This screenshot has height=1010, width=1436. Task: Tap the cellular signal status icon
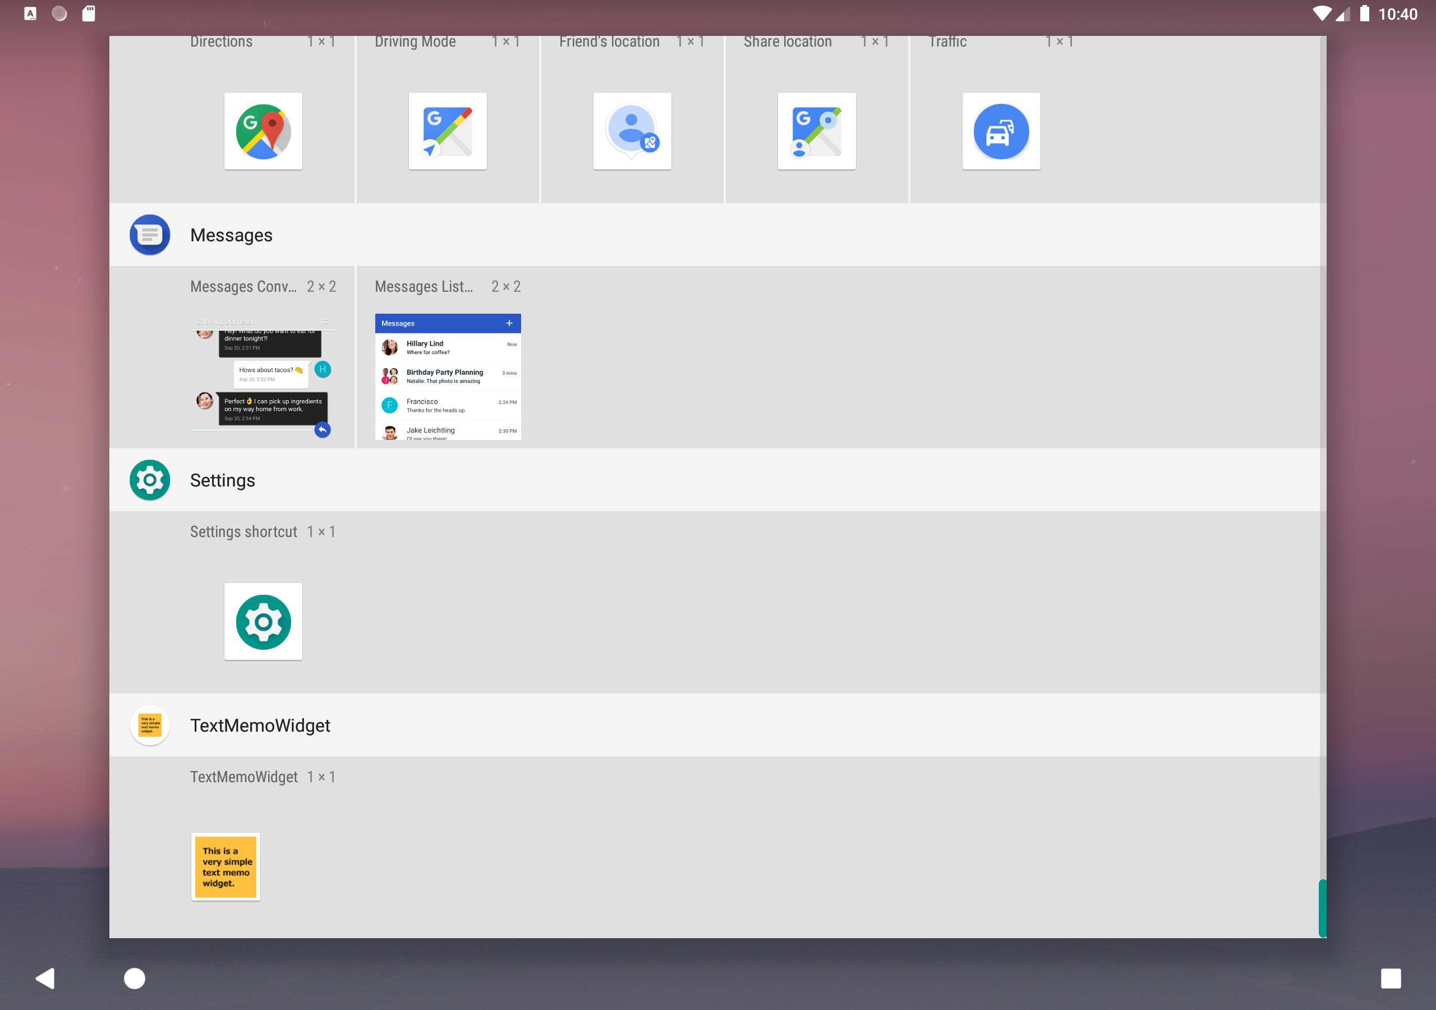pos(1342,14)
